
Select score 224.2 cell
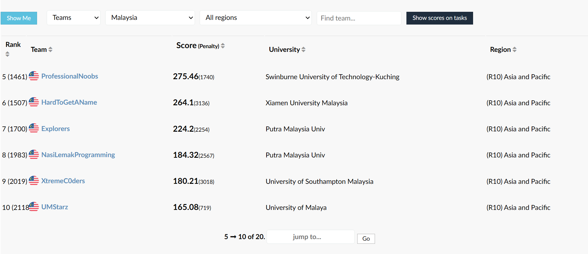point(191,129)
